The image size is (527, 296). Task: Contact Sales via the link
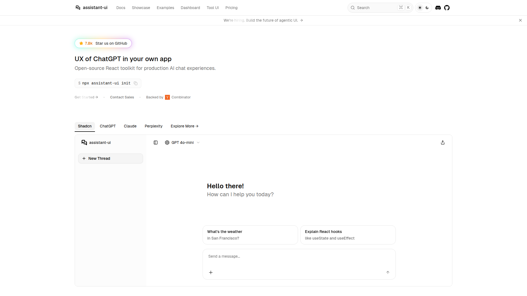click(122, 97)
